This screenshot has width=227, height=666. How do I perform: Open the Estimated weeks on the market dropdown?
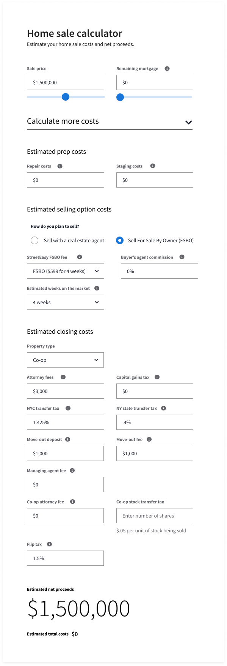point(65,302)
